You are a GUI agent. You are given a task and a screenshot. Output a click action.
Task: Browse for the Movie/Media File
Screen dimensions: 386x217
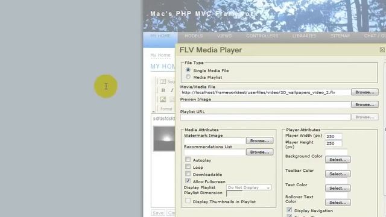point(365,92)
